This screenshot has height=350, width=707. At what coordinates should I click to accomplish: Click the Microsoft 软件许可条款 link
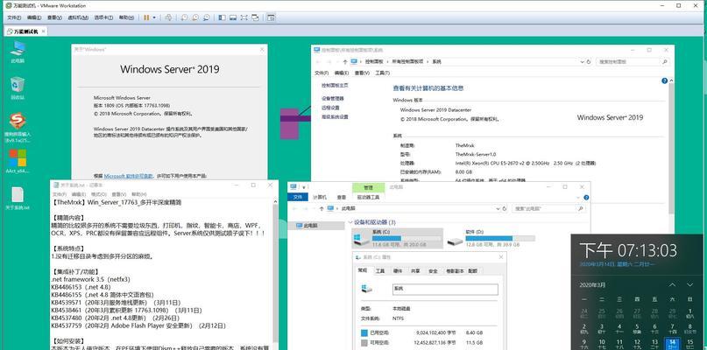[x=129, y=176]
